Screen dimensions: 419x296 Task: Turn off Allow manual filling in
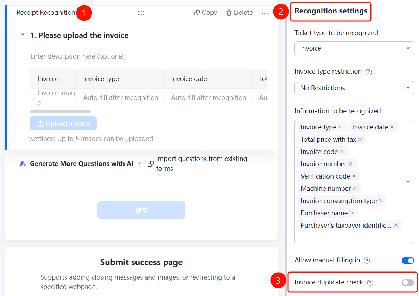tap(408, 261)
